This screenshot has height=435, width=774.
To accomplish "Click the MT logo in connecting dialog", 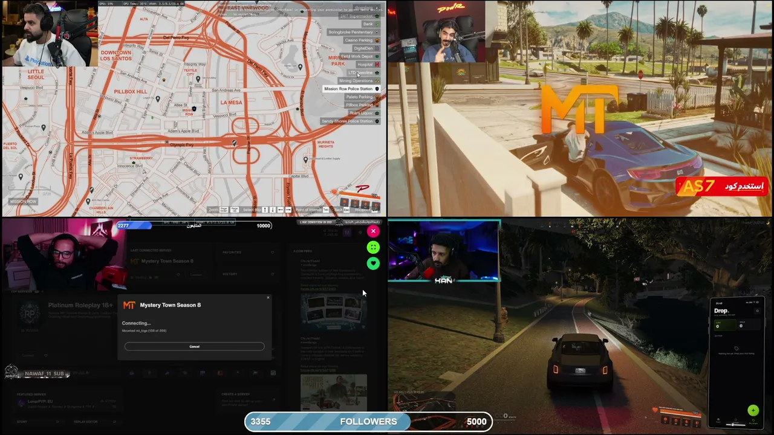I will [129, 305].
